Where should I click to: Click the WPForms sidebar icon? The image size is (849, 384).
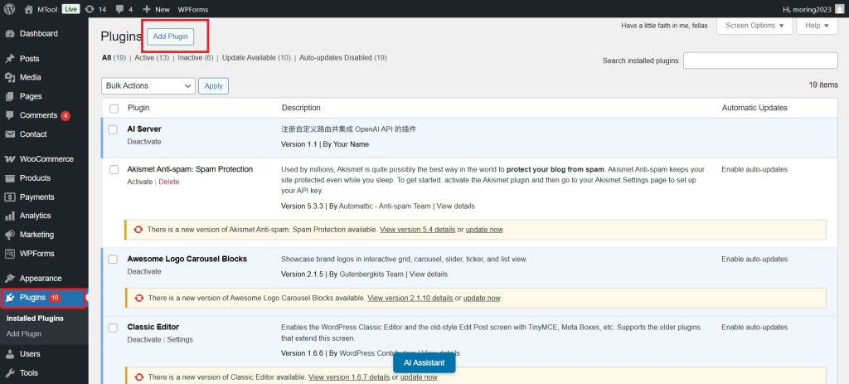point(10,254)
